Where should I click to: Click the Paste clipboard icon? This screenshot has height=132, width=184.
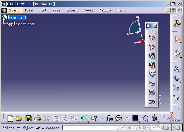[x=65, y=118]
